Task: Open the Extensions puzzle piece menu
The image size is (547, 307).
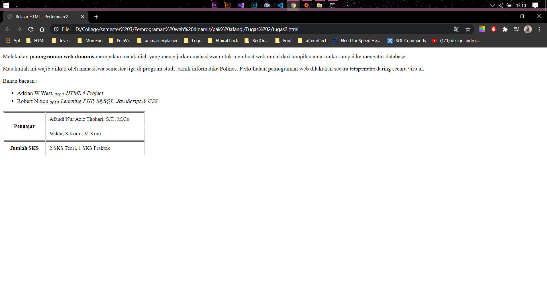Action: click(x=505, y=29)
